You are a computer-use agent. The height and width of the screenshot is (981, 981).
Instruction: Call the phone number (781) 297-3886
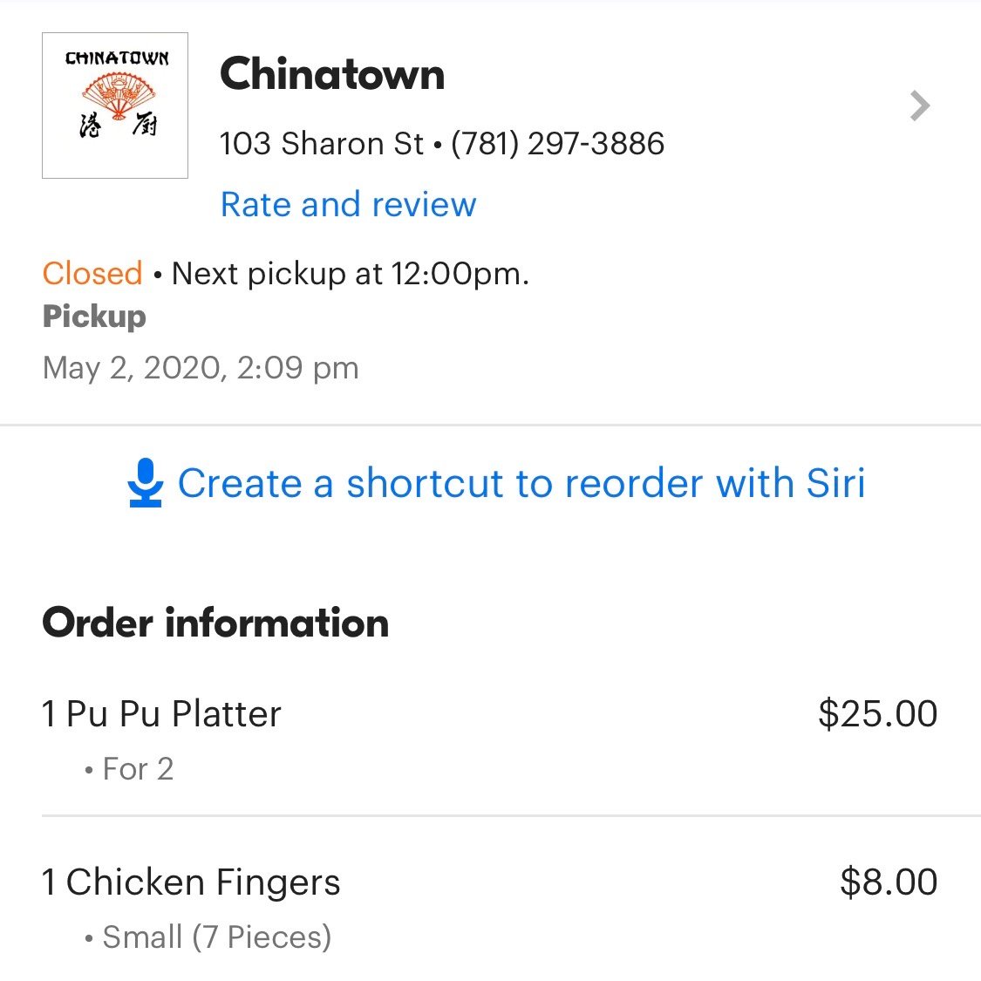point(557,143)
